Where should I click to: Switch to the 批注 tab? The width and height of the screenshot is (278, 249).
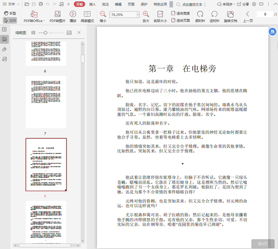[x=105, y=4]
